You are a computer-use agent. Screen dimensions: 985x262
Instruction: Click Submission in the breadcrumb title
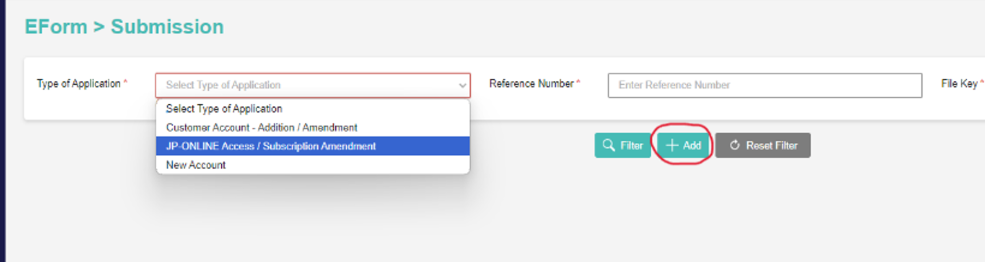pyautogui.click(x=167, y=27)
